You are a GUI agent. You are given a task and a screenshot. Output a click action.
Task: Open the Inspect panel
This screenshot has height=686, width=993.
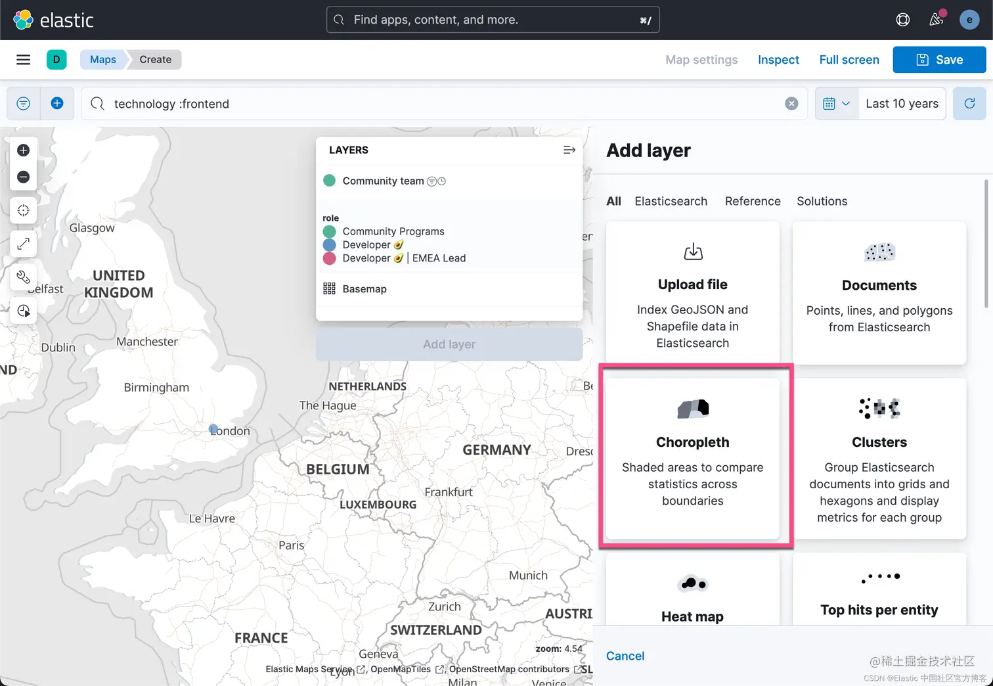point(778,60)
